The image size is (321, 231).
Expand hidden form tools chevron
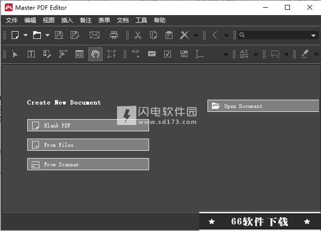tap(226, 54)
